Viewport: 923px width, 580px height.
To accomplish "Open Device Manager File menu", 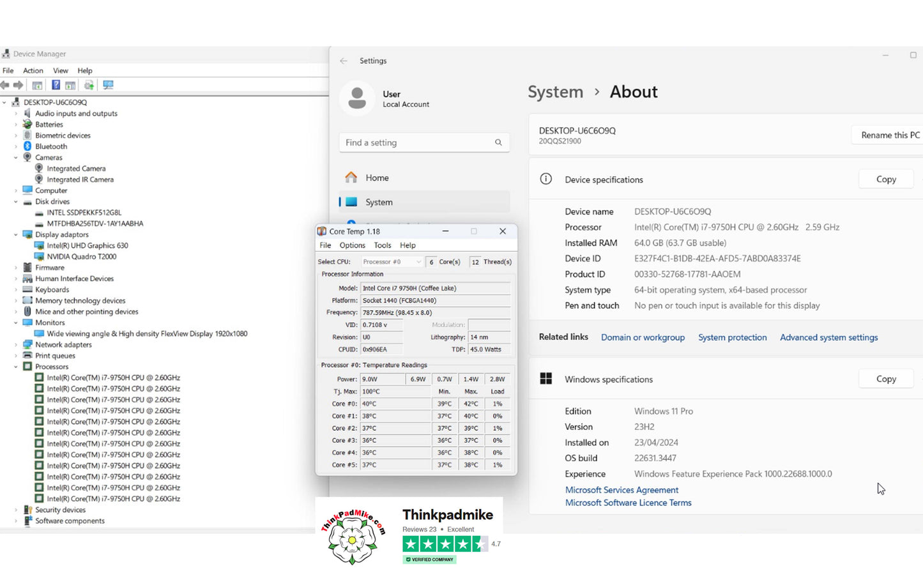I will point(8,71).
